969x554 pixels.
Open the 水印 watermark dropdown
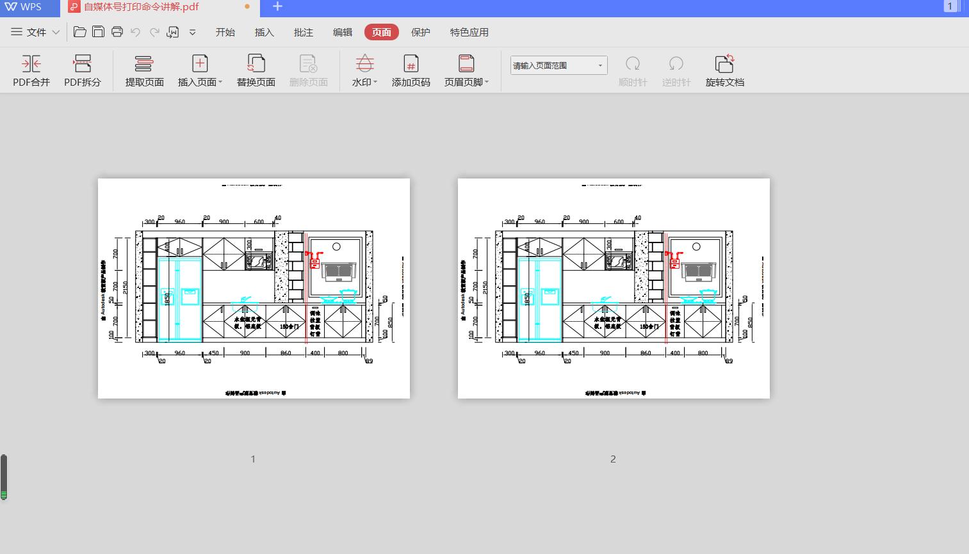click(x=375, y=83)
